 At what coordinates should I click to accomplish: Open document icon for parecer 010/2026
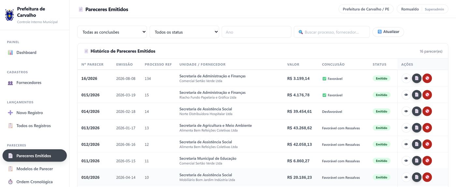click(417, 177)
